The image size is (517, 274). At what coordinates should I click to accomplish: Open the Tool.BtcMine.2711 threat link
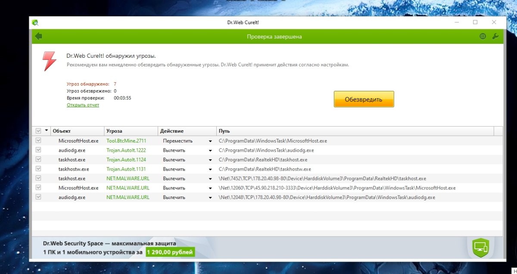[126, 141]
